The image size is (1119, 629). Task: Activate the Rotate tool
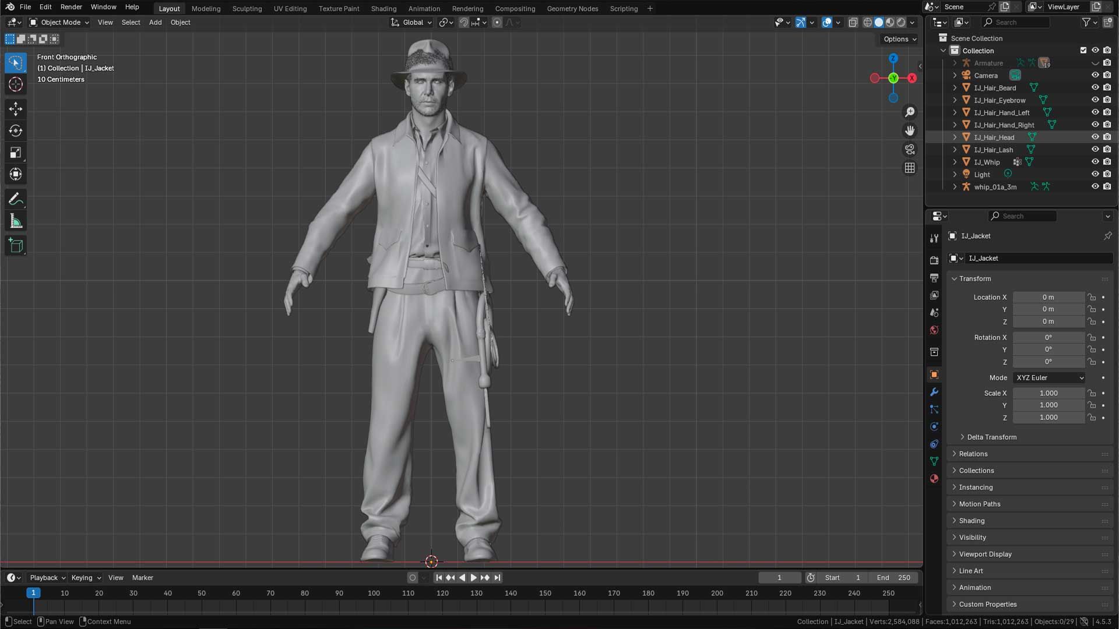(15, 131)
